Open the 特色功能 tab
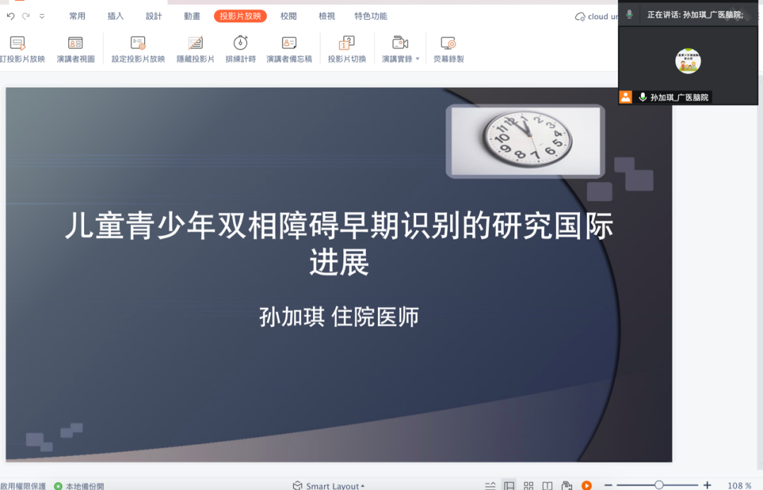Viewport: 763px width, 490px height. [371, 16]
